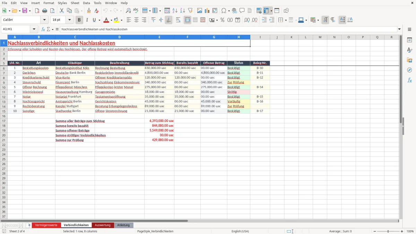Open the Sheet menu
This screenshot has height=234, width=416.
point(75,3)
